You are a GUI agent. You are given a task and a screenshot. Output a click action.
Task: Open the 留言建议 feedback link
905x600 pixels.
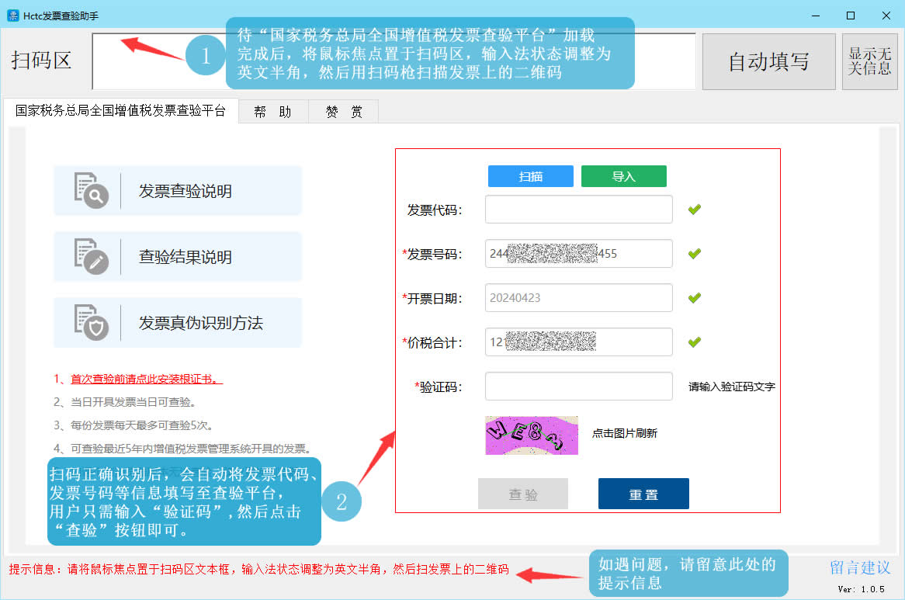[862, 567]
